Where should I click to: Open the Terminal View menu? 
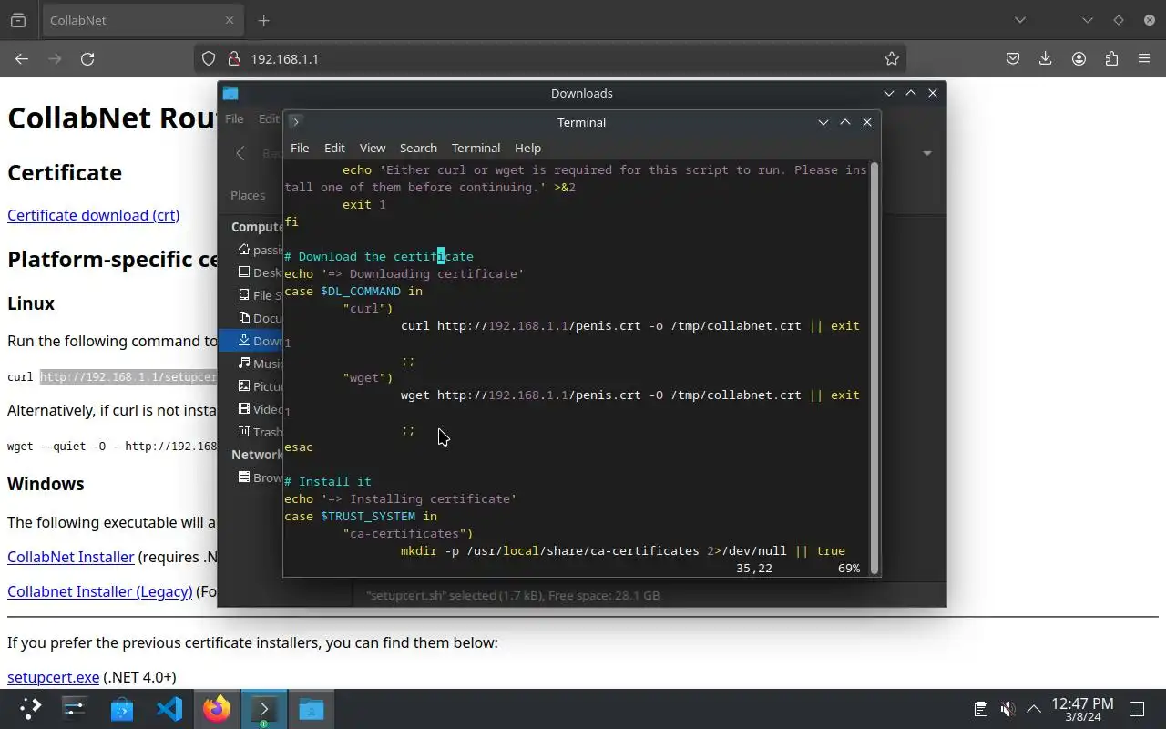click(373, 148)
